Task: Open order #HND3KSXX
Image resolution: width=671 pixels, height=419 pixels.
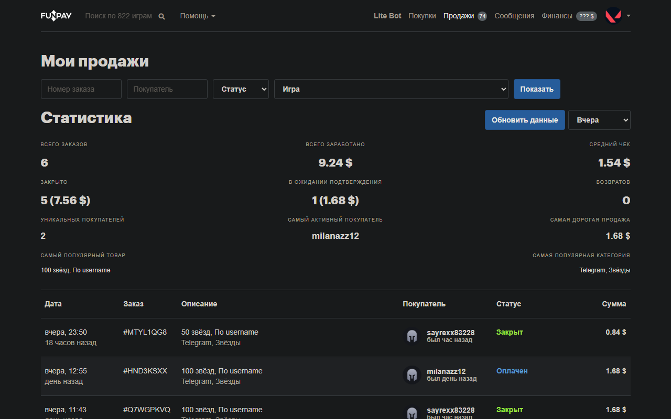Action: point(145,371)
